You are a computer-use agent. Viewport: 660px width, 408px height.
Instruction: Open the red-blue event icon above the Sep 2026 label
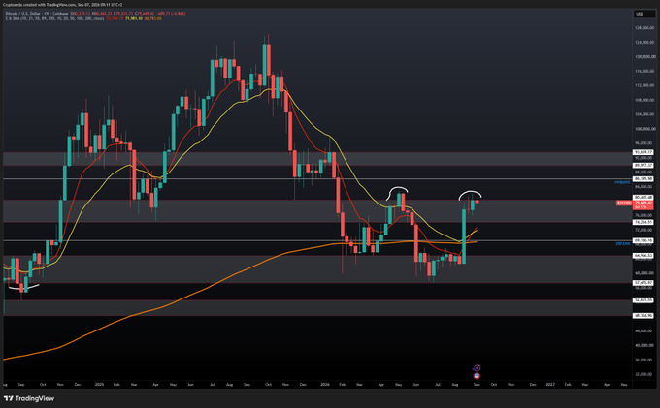click(477, 376)
